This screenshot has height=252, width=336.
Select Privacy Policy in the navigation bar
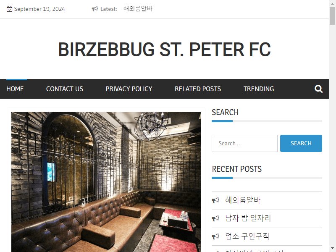coord(129,89)
